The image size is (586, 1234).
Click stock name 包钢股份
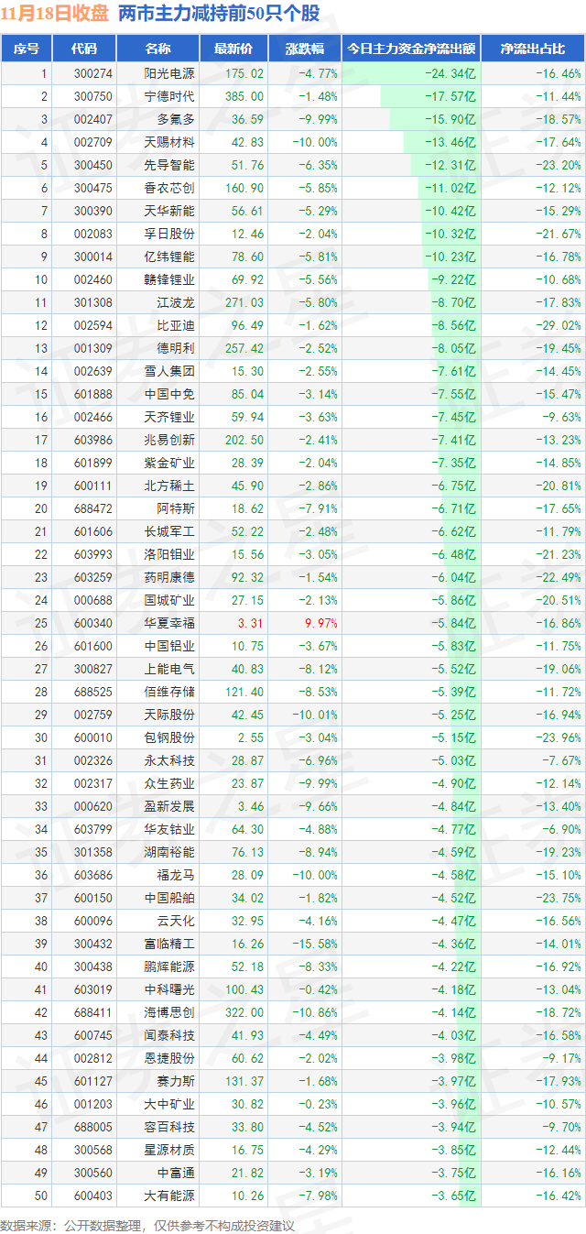(x=169, y=737)
